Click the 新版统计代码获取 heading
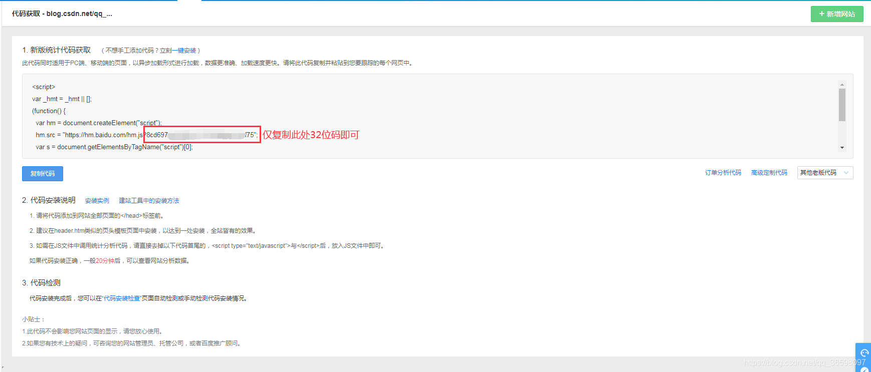Viewport: 871px width, 372px height. point(57,50)
